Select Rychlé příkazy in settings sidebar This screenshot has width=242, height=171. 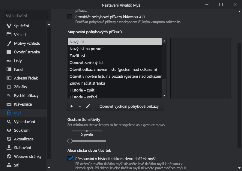26,95
